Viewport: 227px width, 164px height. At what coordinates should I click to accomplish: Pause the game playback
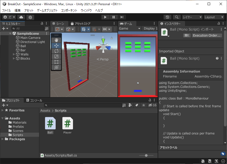pyautogui.click(x=113, y=17)
